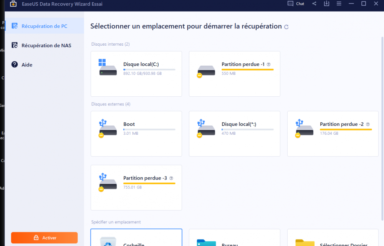Viewport: 384px width, 246px height.
Task: Click the help icon next to Partition perdue -1
Action: (269, 64)
